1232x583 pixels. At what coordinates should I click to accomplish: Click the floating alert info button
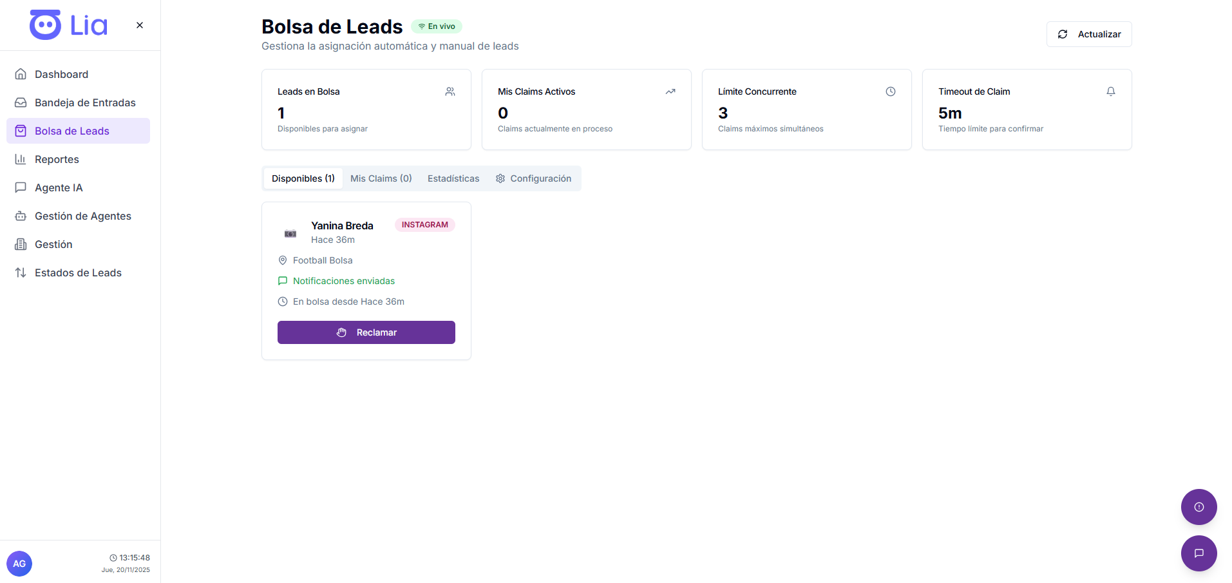click(x=1199, y=507)
